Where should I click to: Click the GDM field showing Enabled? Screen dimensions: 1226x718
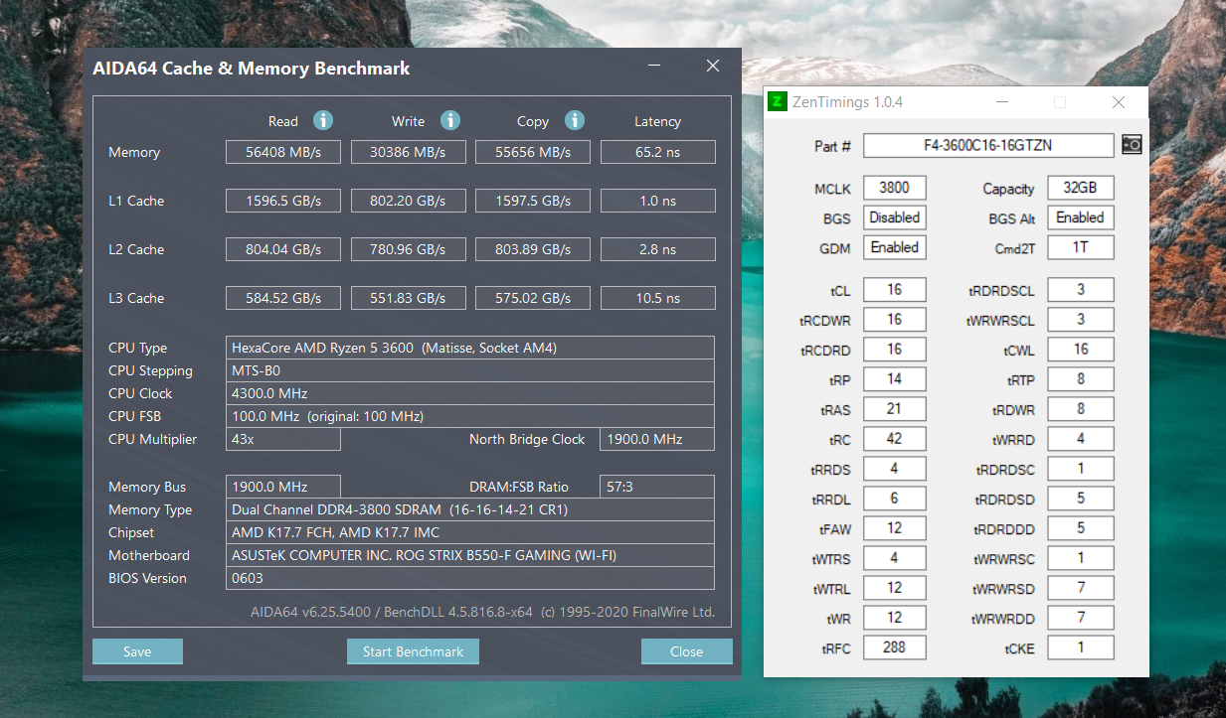pos(894,246)
